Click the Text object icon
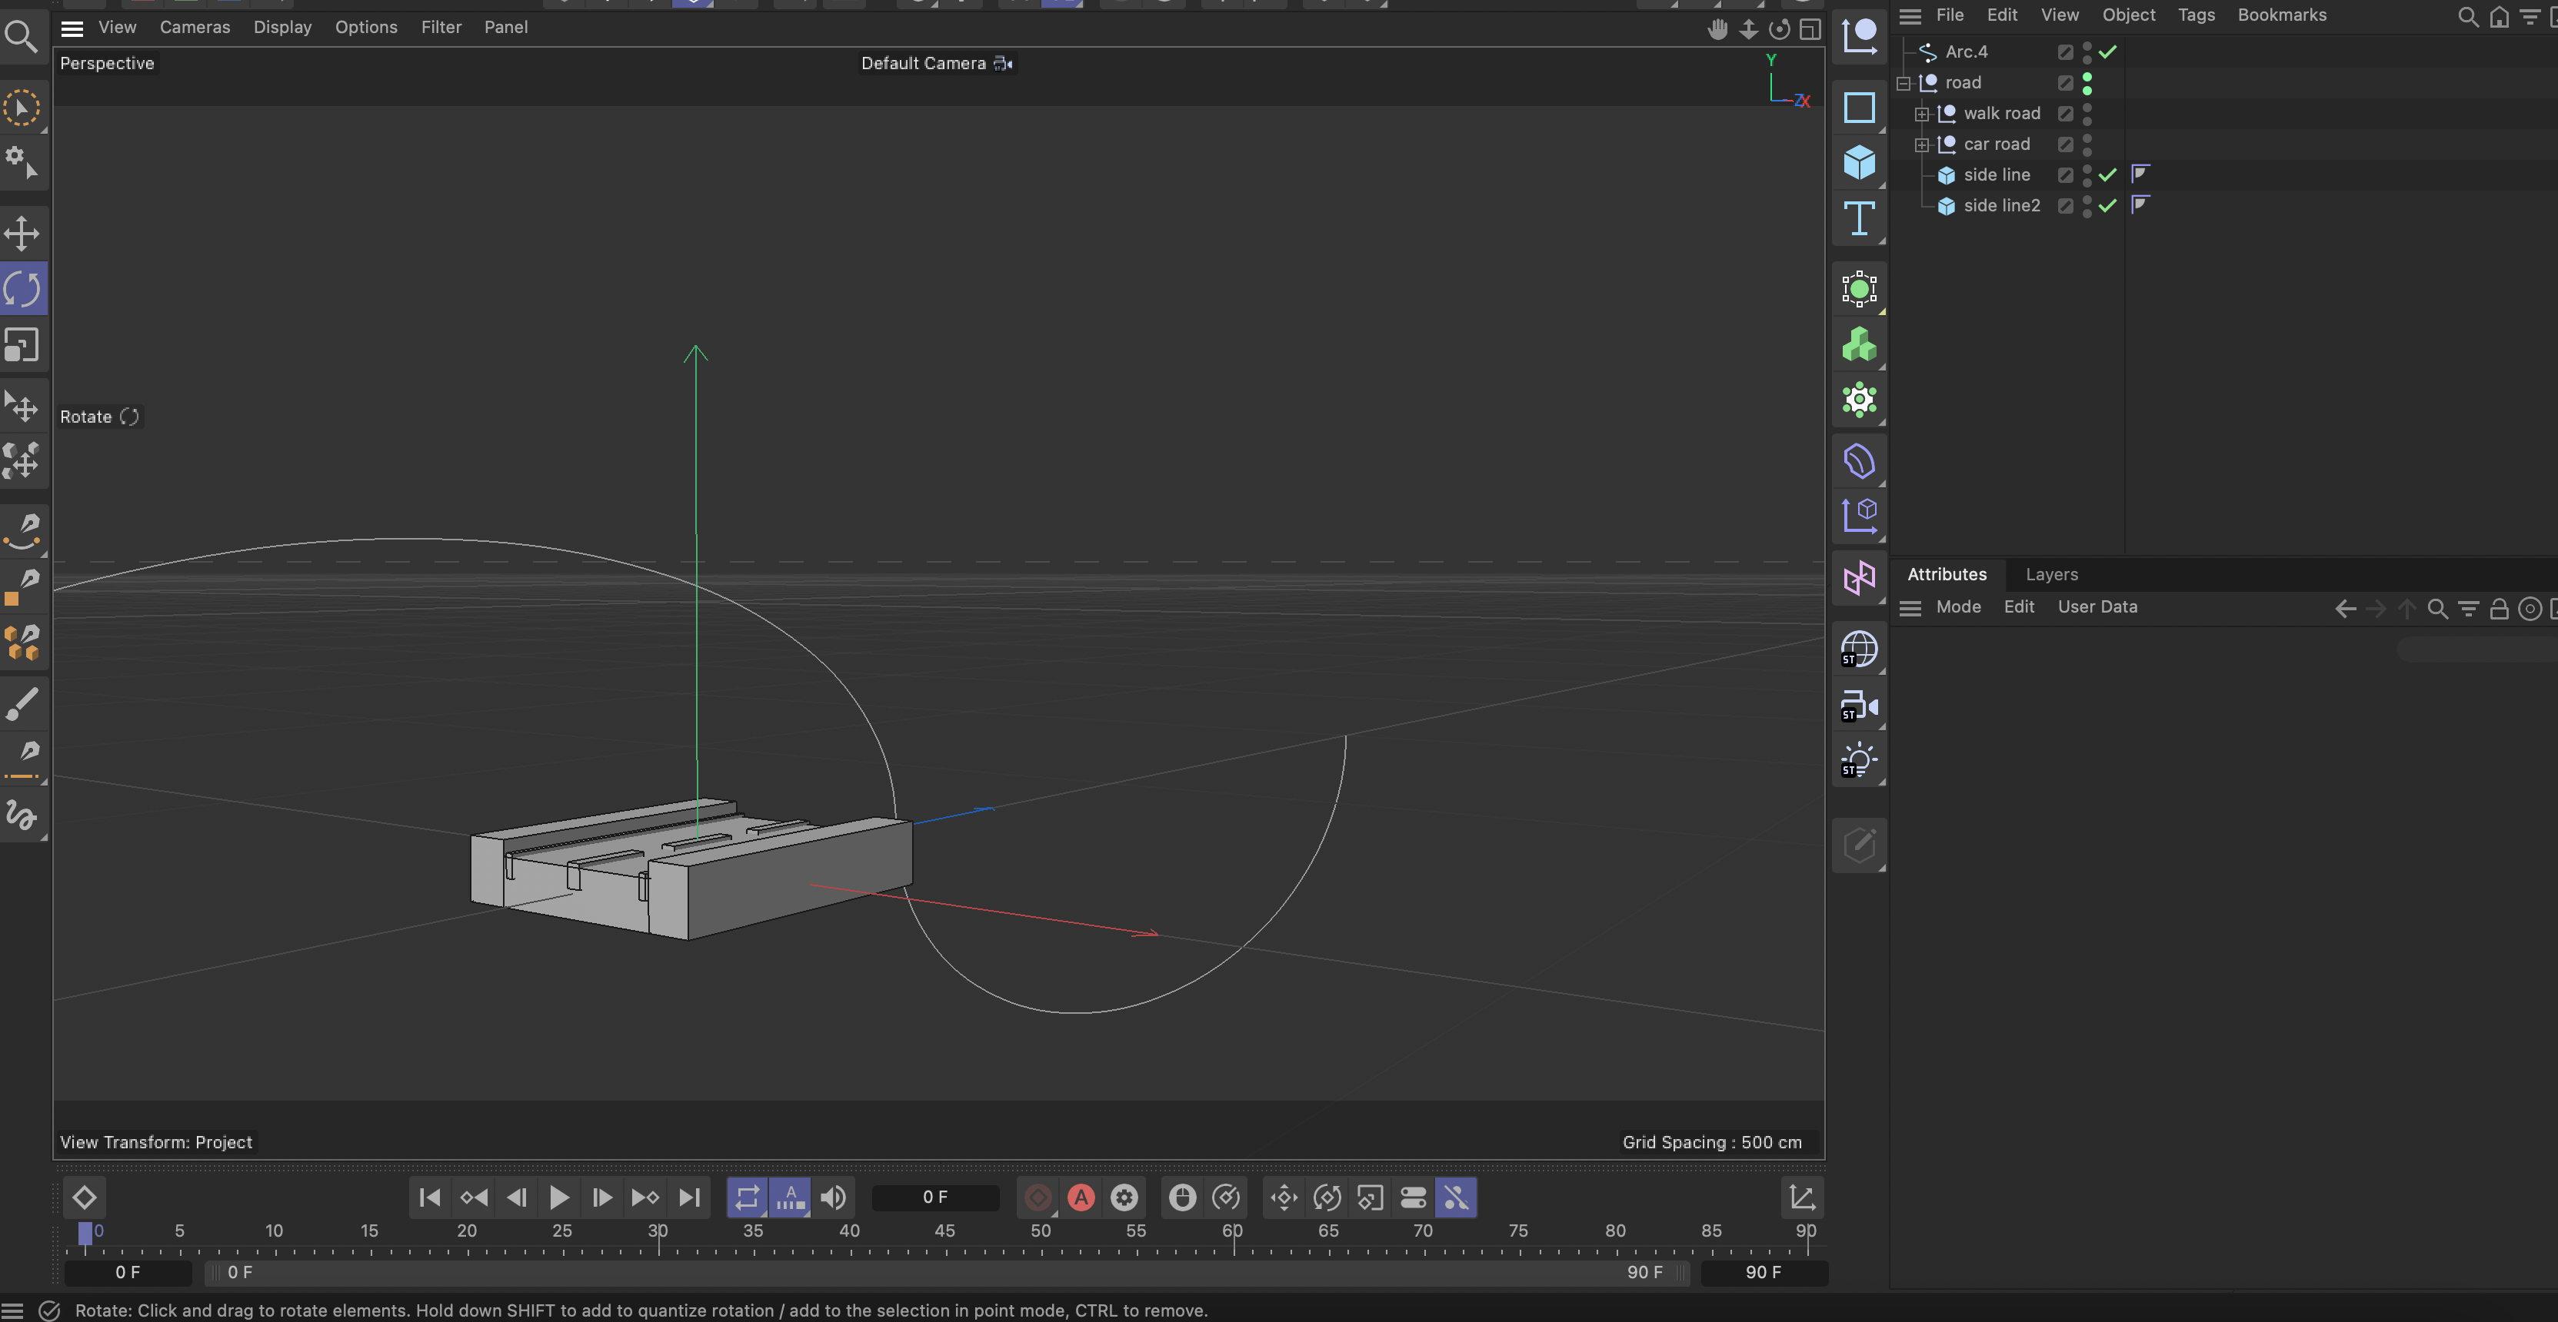The width and height of the screenshot is (2558, 1322). pos(1859,218)
